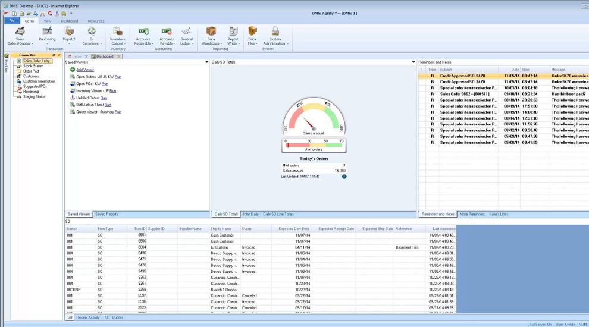Run the Quote Viewer - Summary viewer
The height and width of the screenshot is (327, 589).
coord(118,112)
